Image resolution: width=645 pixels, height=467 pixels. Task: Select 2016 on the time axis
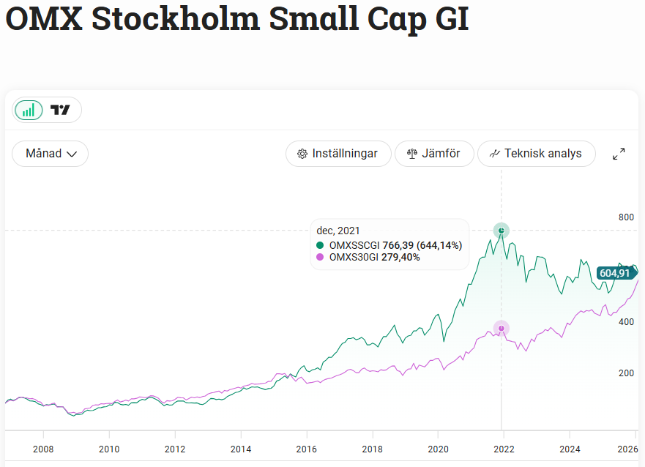click(306, 449)
